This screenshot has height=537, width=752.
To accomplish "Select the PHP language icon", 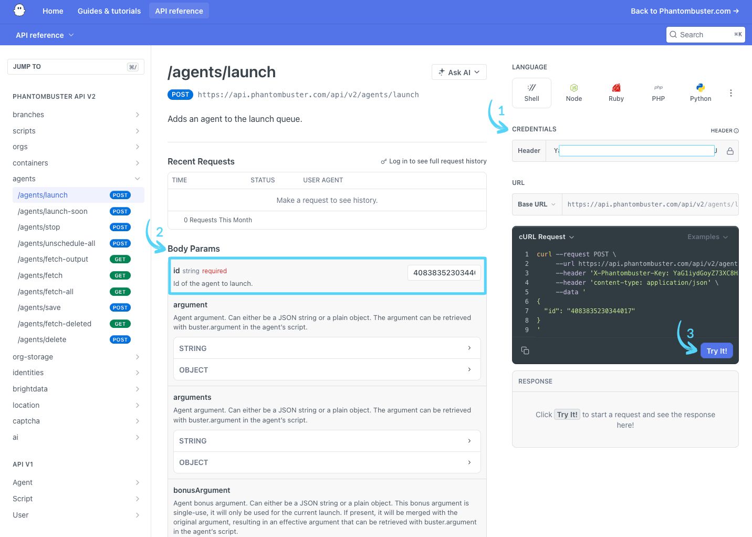I will (x=658, y=92).
